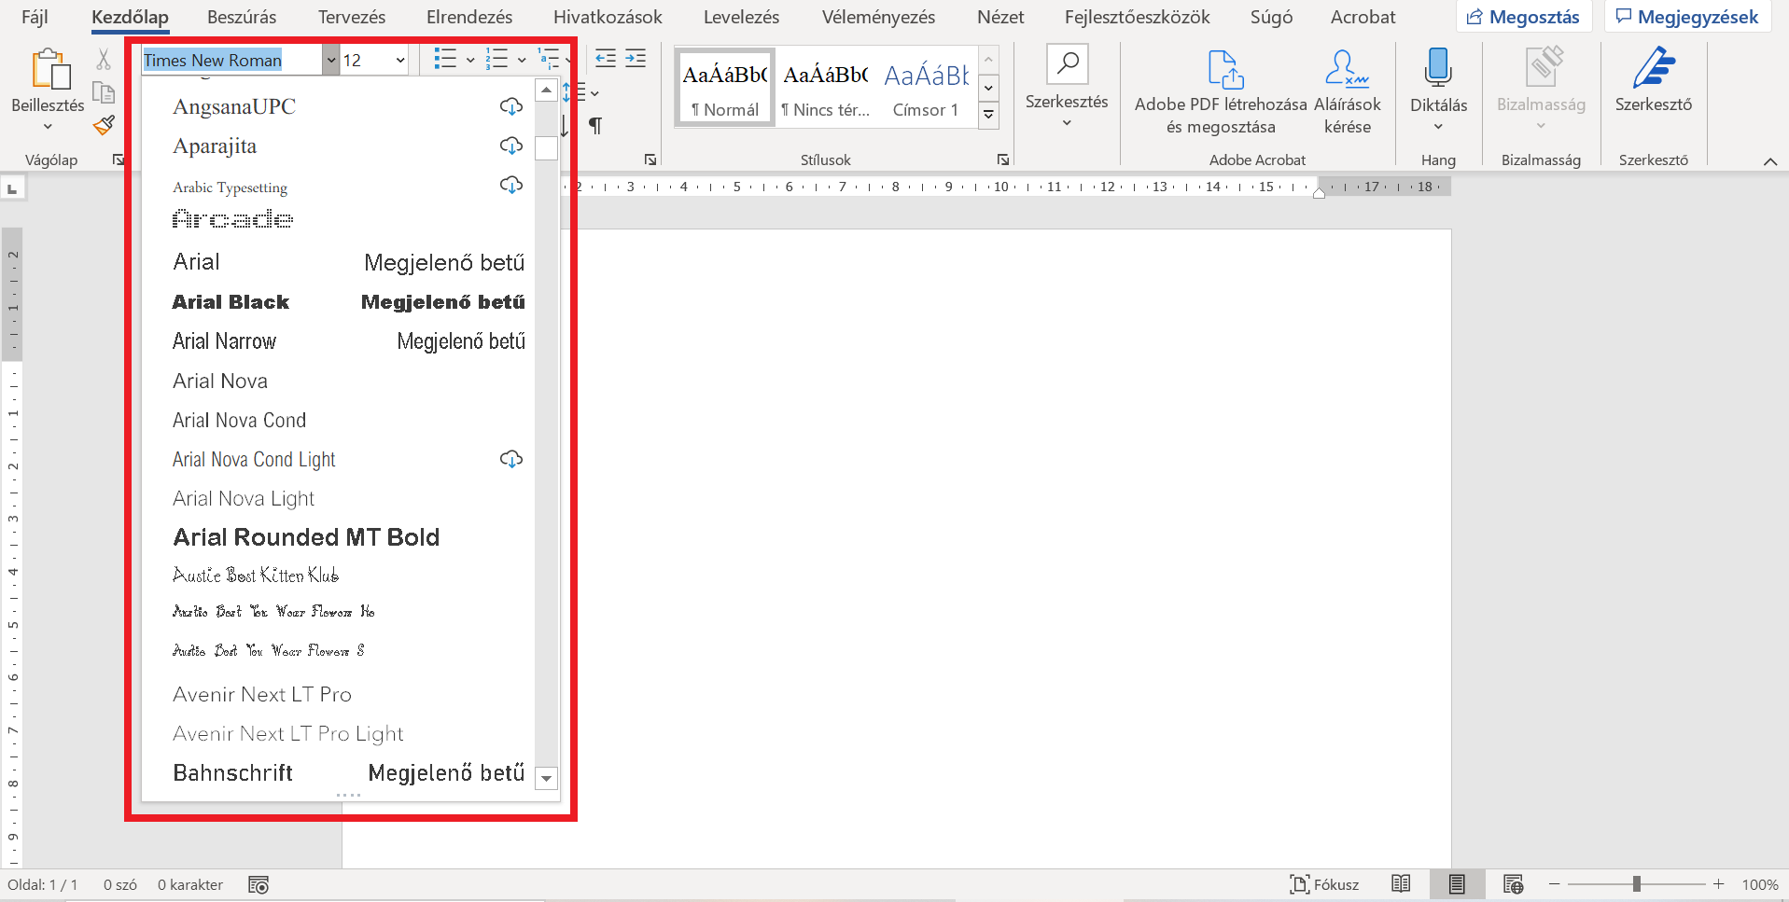The width and height of the screenshot is (1789, 902).
Task: Click the increase indent icon
Action: pos(636,59)
